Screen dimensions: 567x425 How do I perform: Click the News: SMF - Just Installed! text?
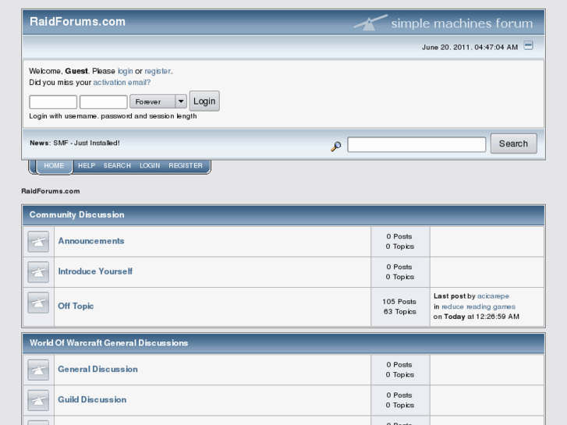tap(75, 143)
